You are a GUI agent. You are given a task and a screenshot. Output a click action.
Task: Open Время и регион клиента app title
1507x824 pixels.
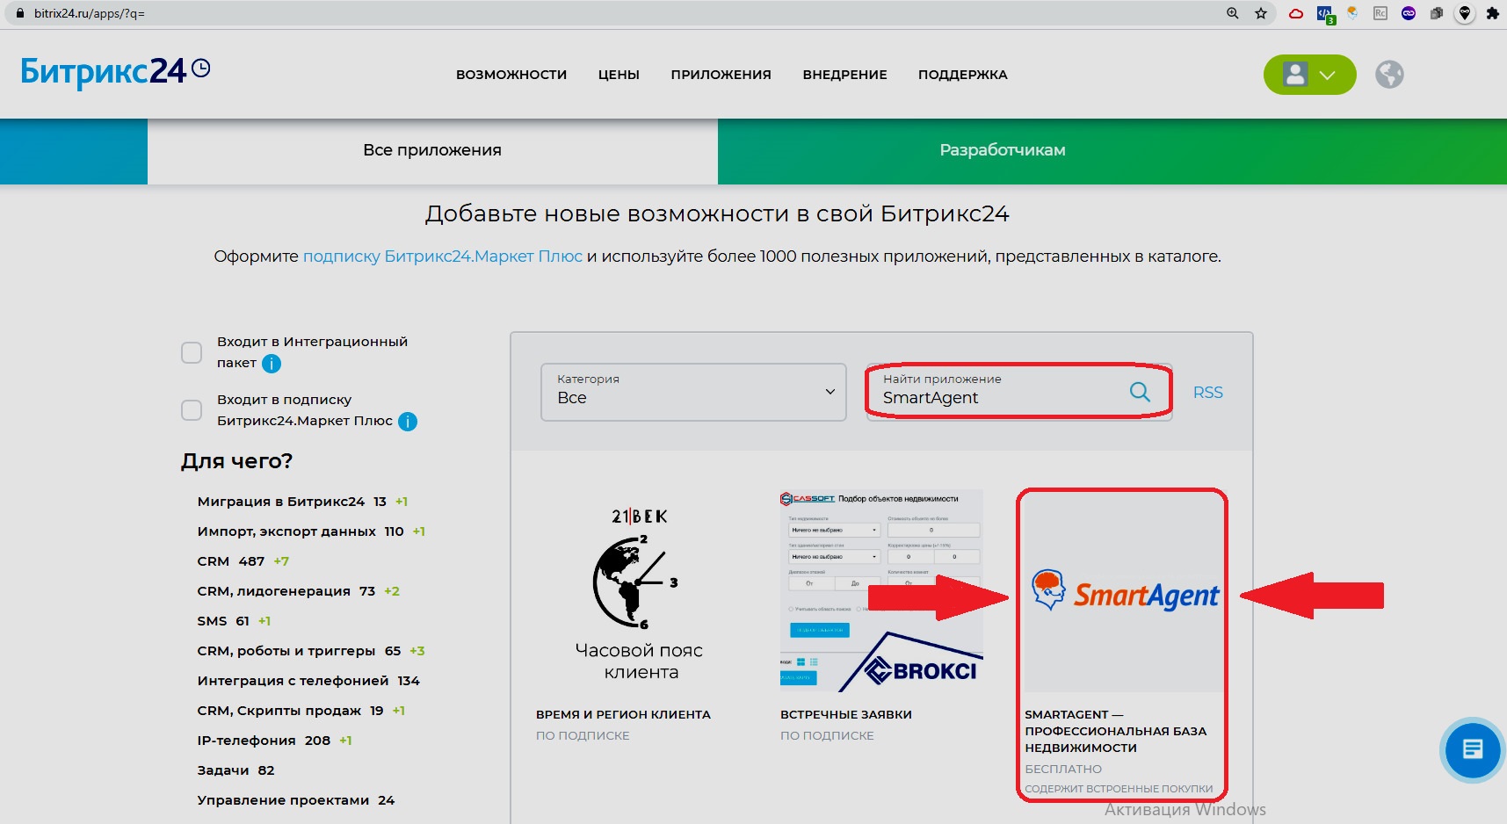click(623, 714)
